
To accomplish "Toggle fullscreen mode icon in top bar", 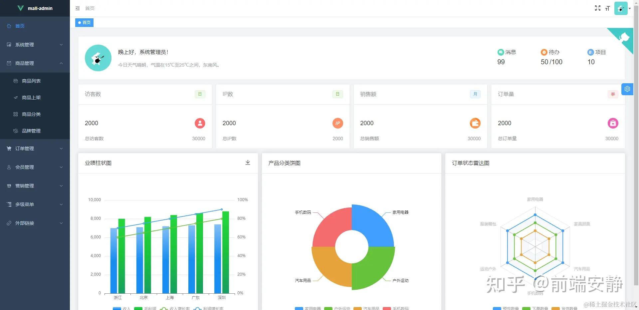I will [x=598, y=8].
